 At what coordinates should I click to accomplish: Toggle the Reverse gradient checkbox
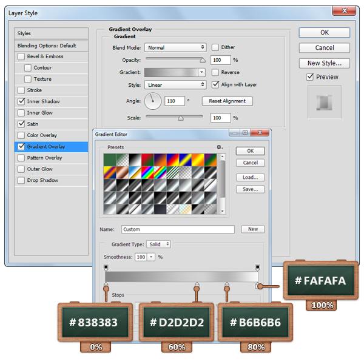click(x=215, y=72)
